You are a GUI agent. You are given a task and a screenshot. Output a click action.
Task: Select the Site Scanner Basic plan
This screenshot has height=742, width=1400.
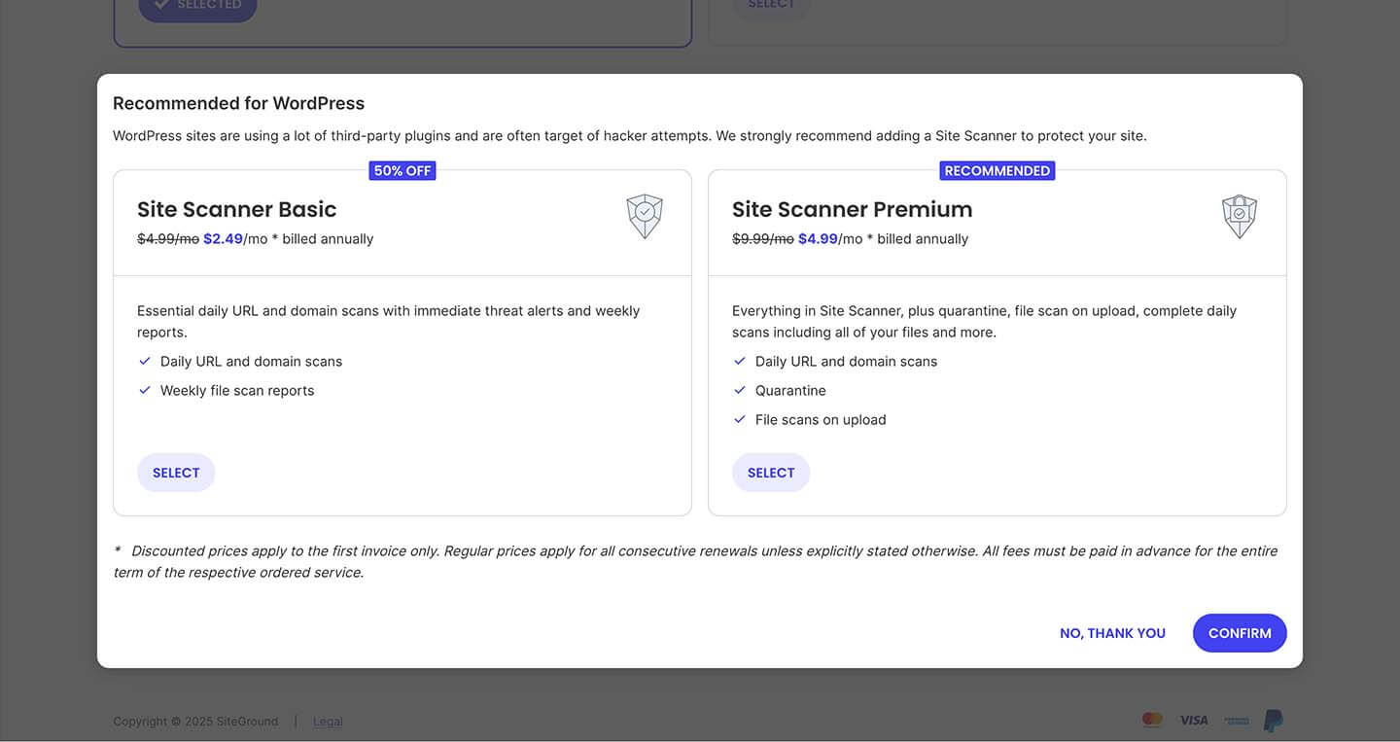(x=176, y=473)
